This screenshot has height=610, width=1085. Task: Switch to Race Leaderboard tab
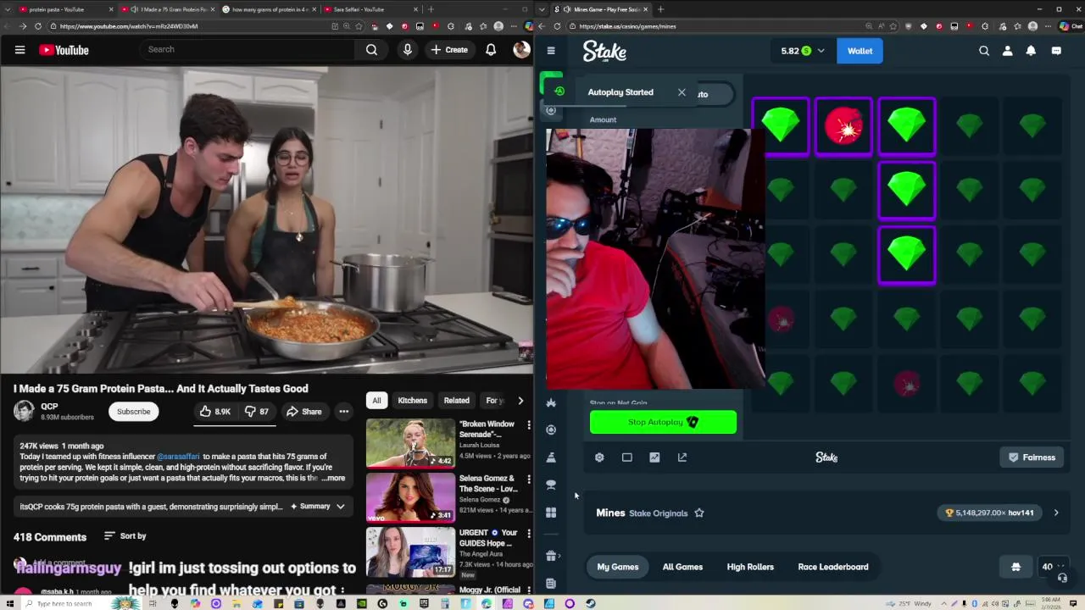(x=833, y=567)
